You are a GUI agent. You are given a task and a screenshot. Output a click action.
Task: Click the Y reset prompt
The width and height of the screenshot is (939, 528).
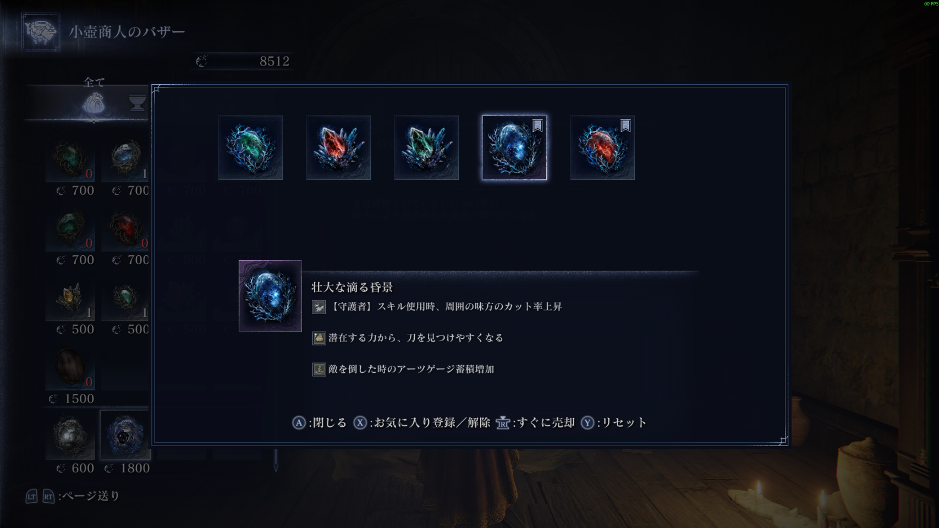pos(614,422)
